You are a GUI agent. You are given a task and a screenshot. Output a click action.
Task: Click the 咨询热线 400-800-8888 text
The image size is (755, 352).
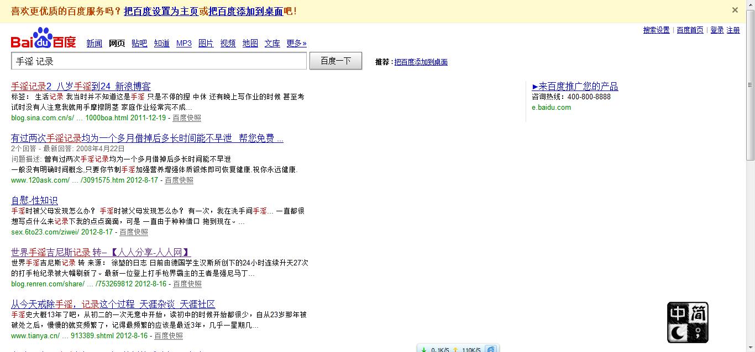point(571,97)
